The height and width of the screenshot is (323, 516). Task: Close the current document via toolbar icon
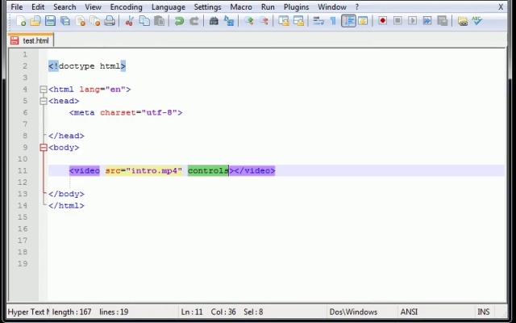(81, 21)
